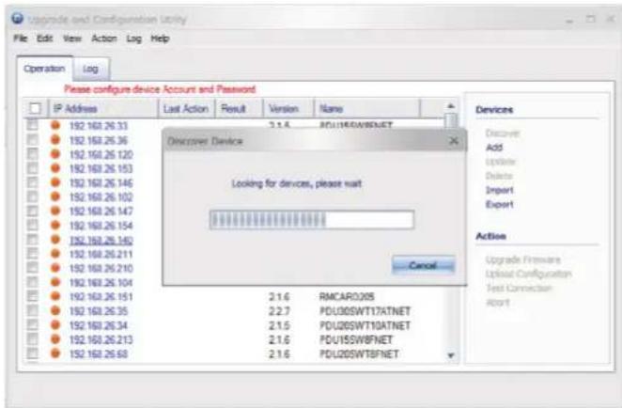Select the status icon of 192.168.26.146

pos(55,182)
